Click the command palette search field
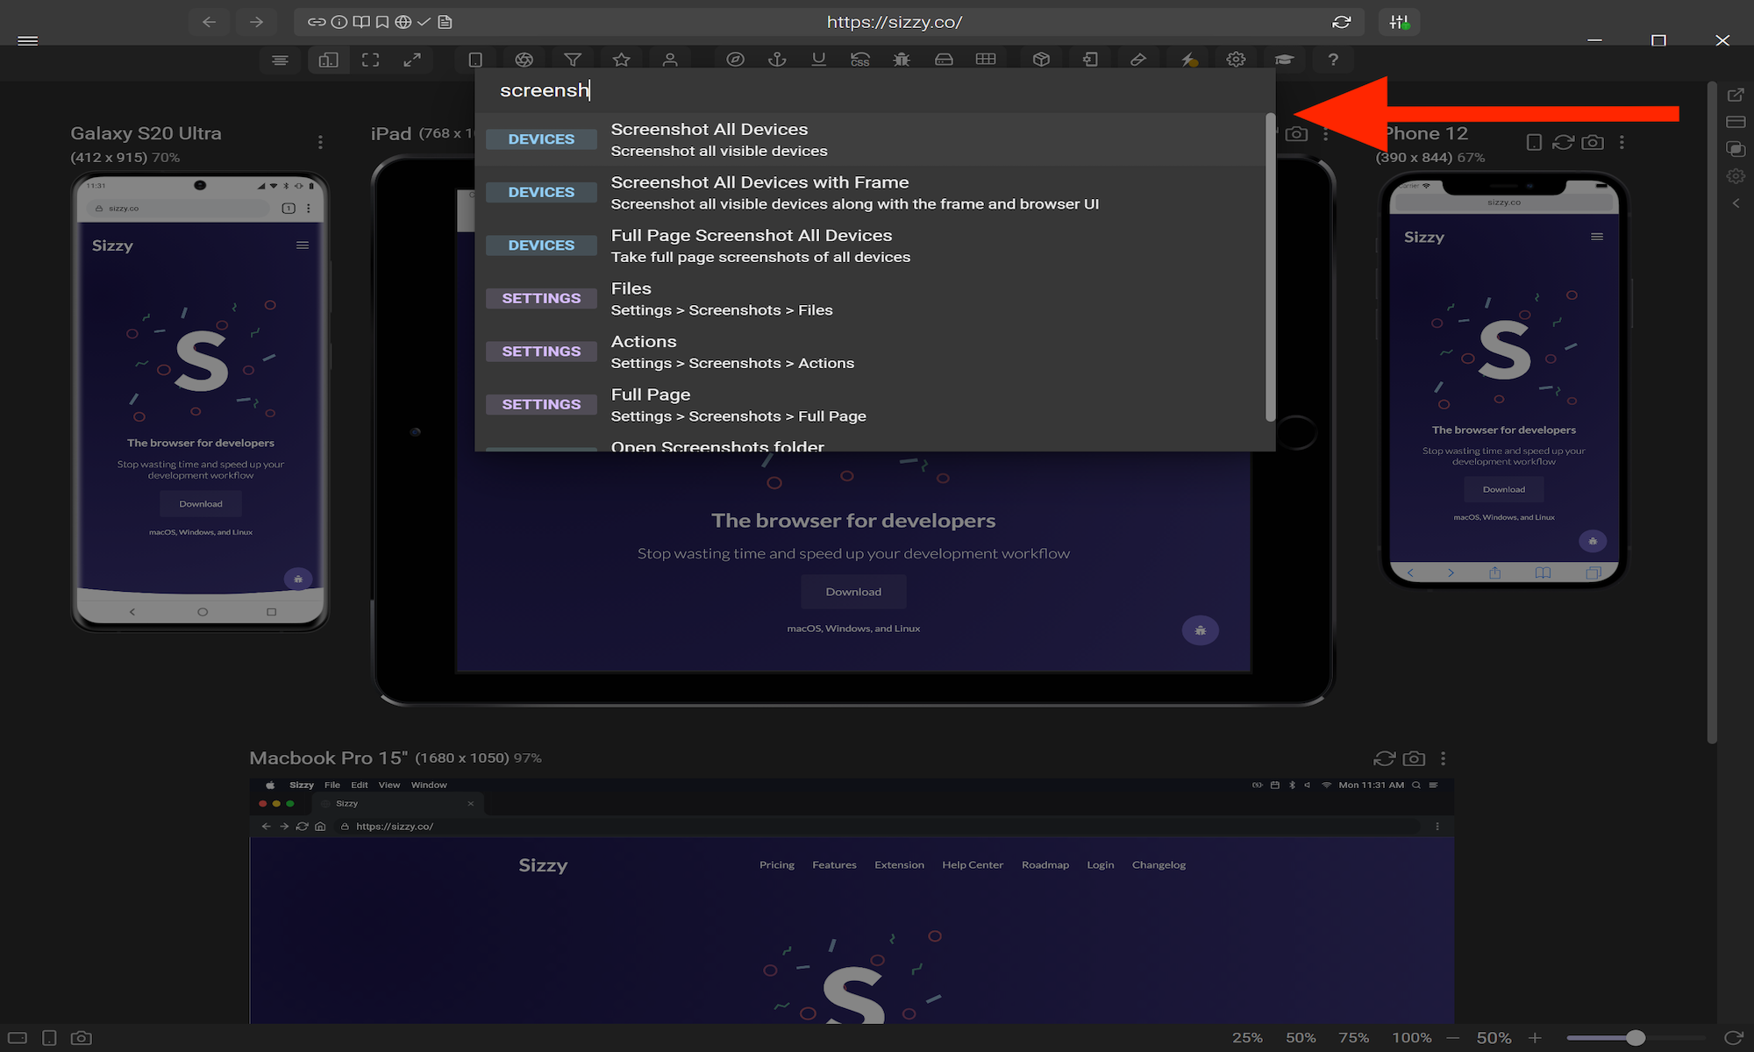The image size is (1754, 1052). click(x=875, y=90)
